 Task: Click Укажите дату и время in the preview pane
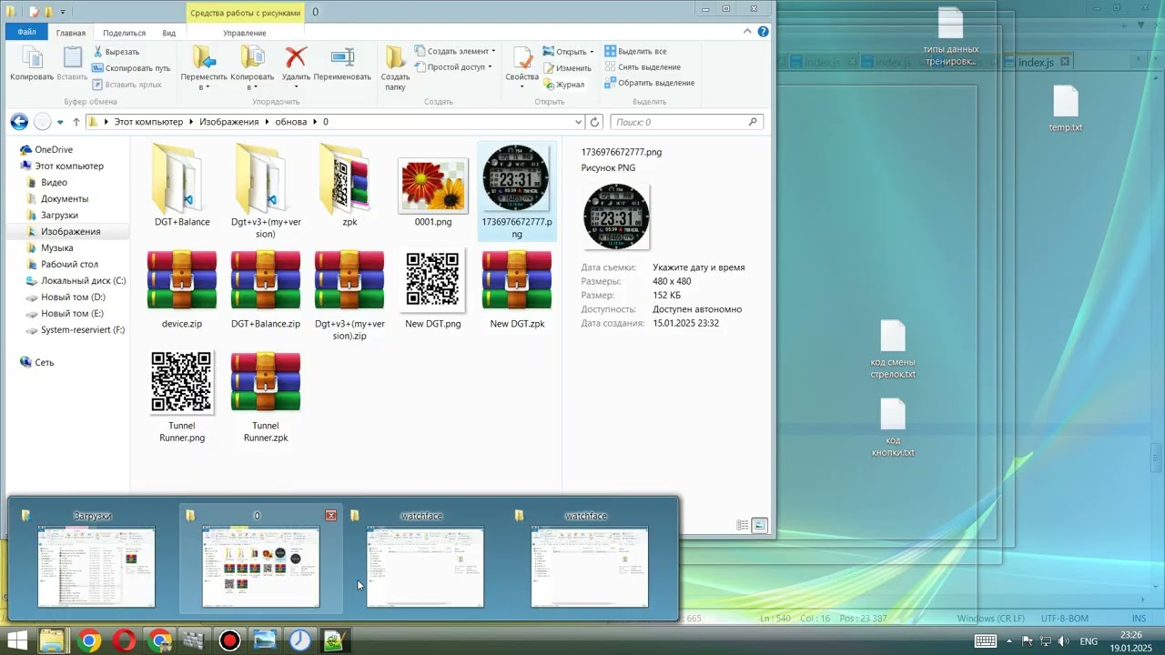[699, 267]
